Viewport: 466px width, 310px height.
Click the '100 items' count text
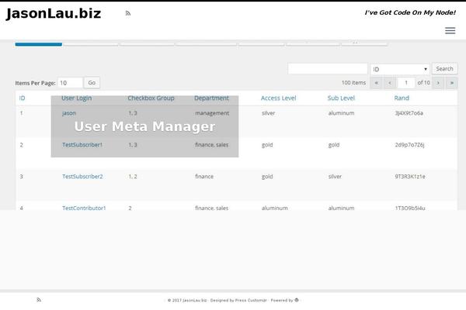[x=353, y=83]
